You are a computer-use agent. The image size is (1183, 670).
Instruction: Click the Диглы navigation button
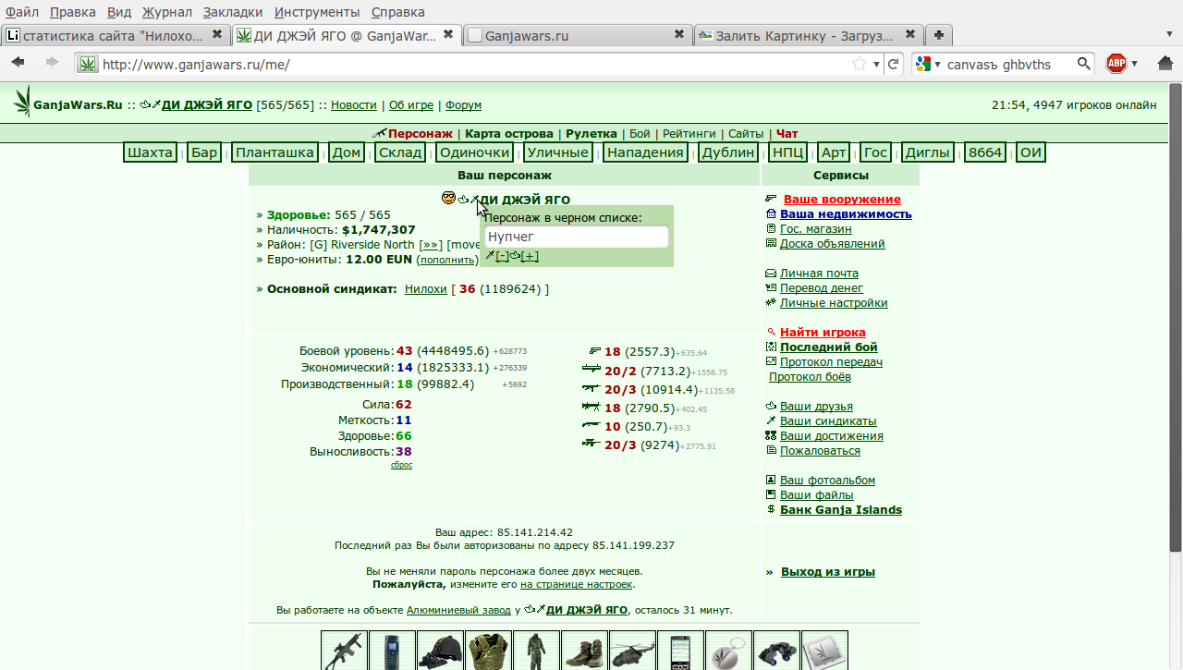(927, 152)
